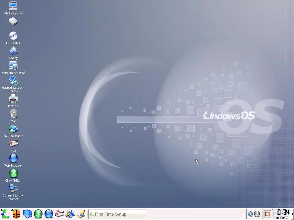The width and height of the screenshot is (294, 220).
Task: Click the date 01/09/22 under the clock
Action: (x=282, y=218)
